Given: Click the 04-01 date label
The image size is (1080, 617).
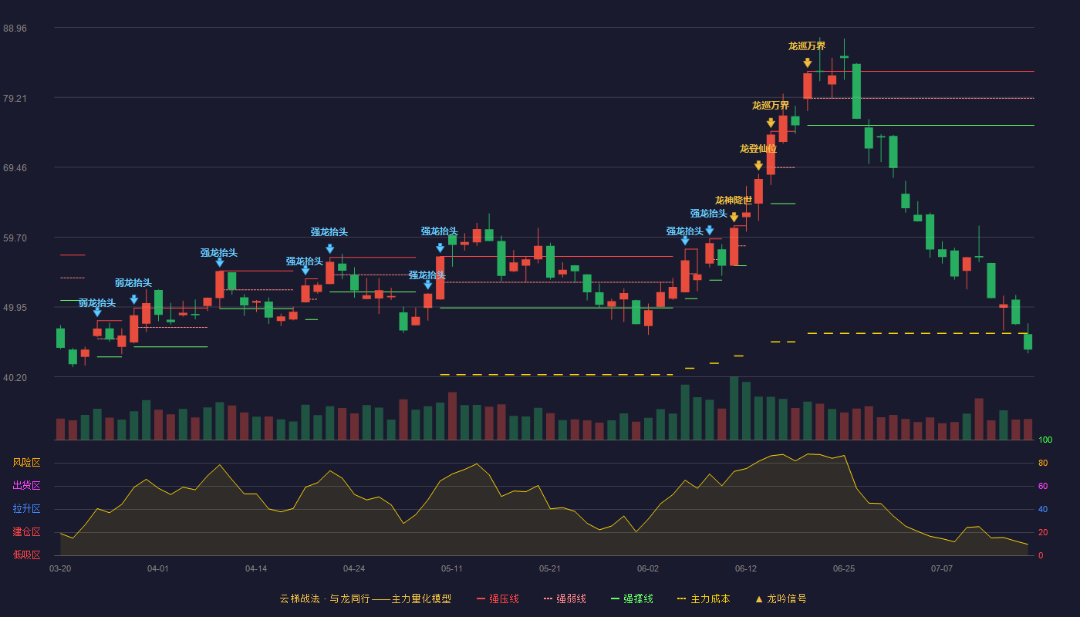Looking at the screenshot, I should [x=158, y=568].
